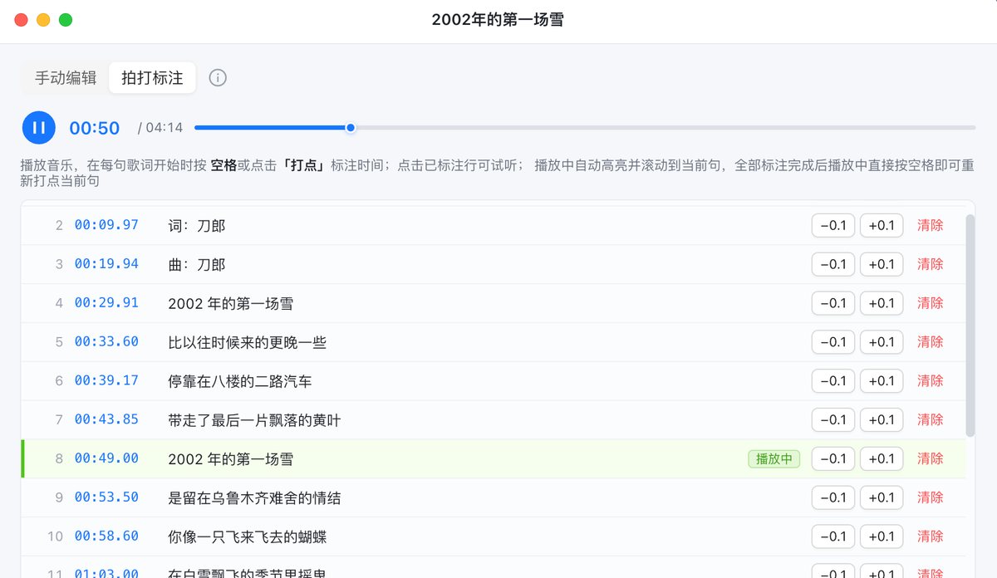Open the info icon next to 拍打标注
This screenshot has width=997, height=578.
pyautogui.click(x=218, y=78)
